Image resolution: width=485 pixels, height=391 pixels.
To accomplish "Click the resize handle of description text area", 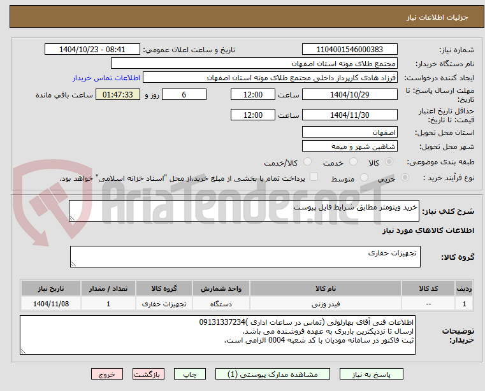I will coord(72,218).
